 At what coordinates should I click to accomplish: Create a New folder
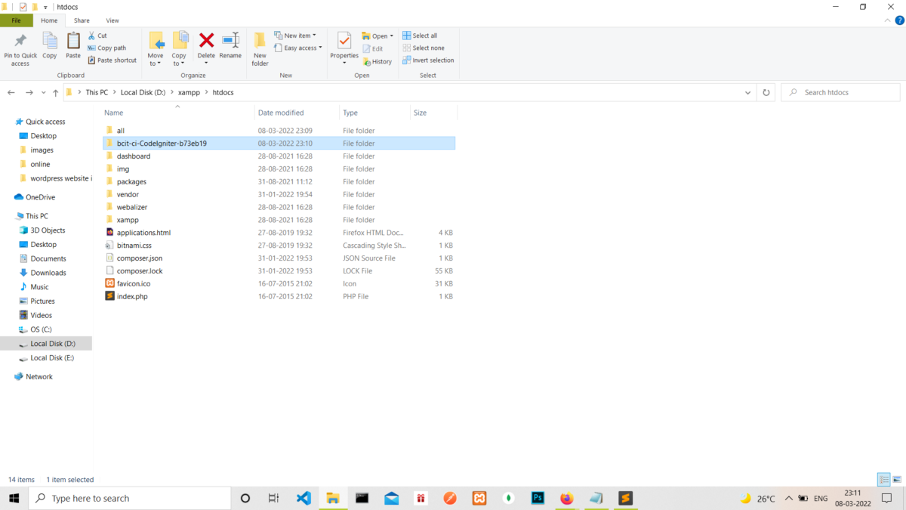point(260,48)
